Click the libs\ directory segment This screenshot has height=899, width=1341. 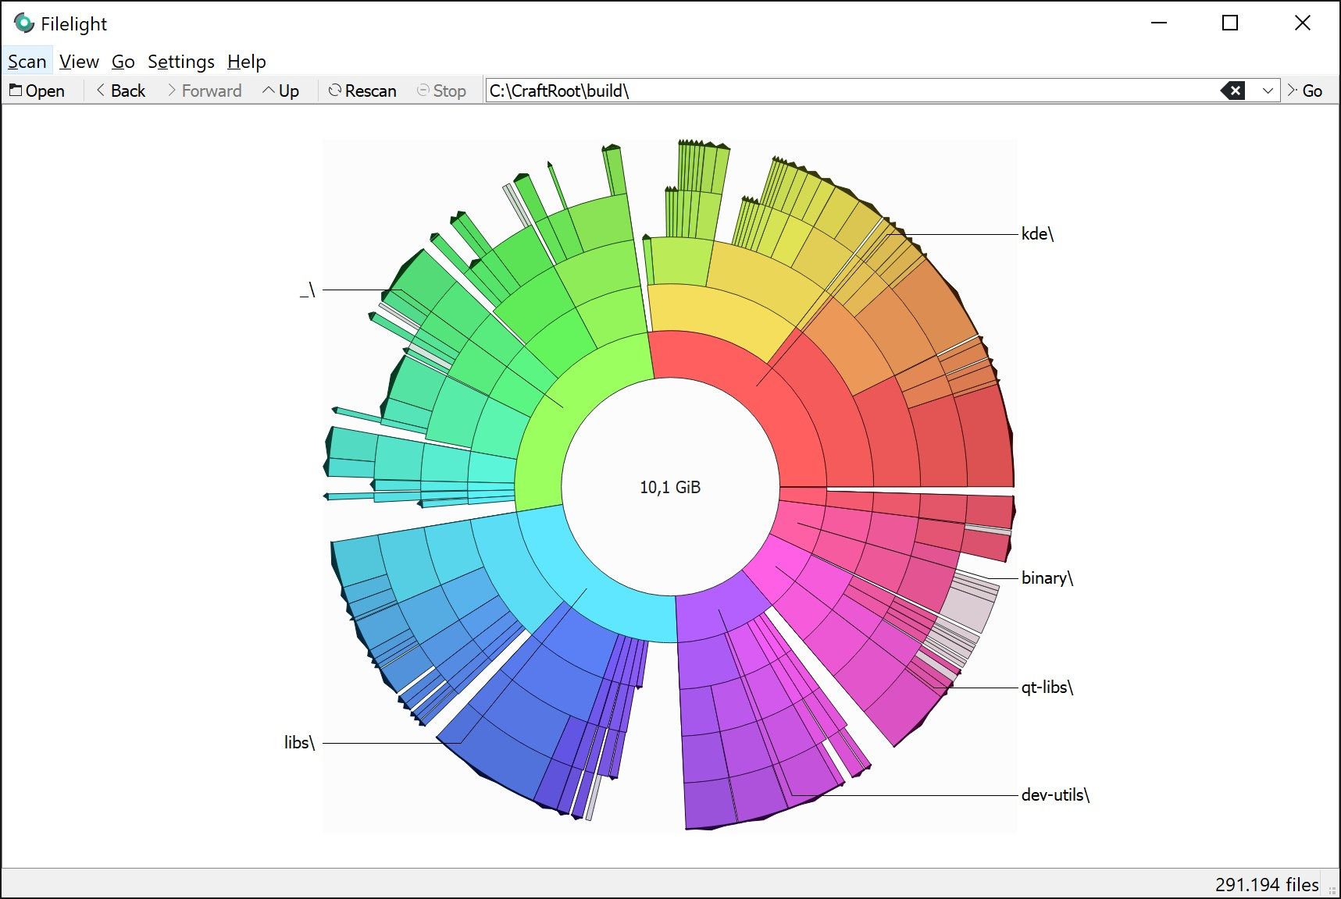click(x=298, y=742)
